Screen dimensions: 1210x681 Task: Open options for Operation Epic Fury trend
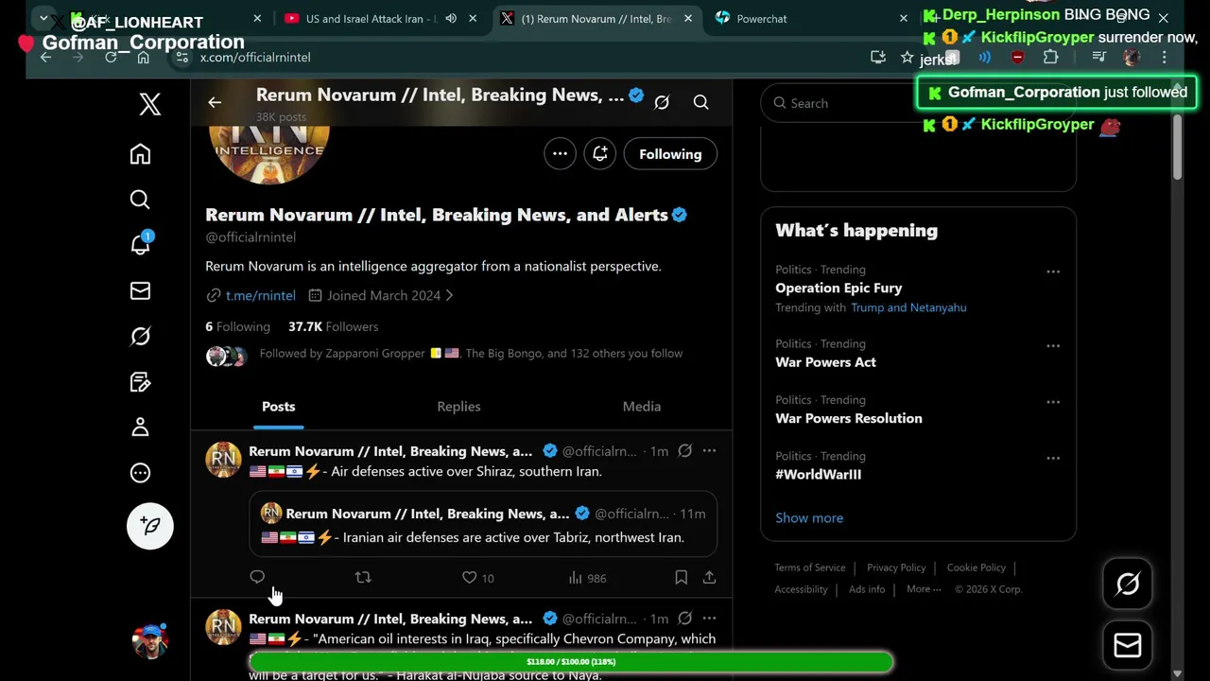click(x=1053, y=271)
